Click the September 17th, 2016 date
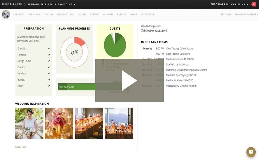This screenshot has height=161, width=259. click(154, 31)
